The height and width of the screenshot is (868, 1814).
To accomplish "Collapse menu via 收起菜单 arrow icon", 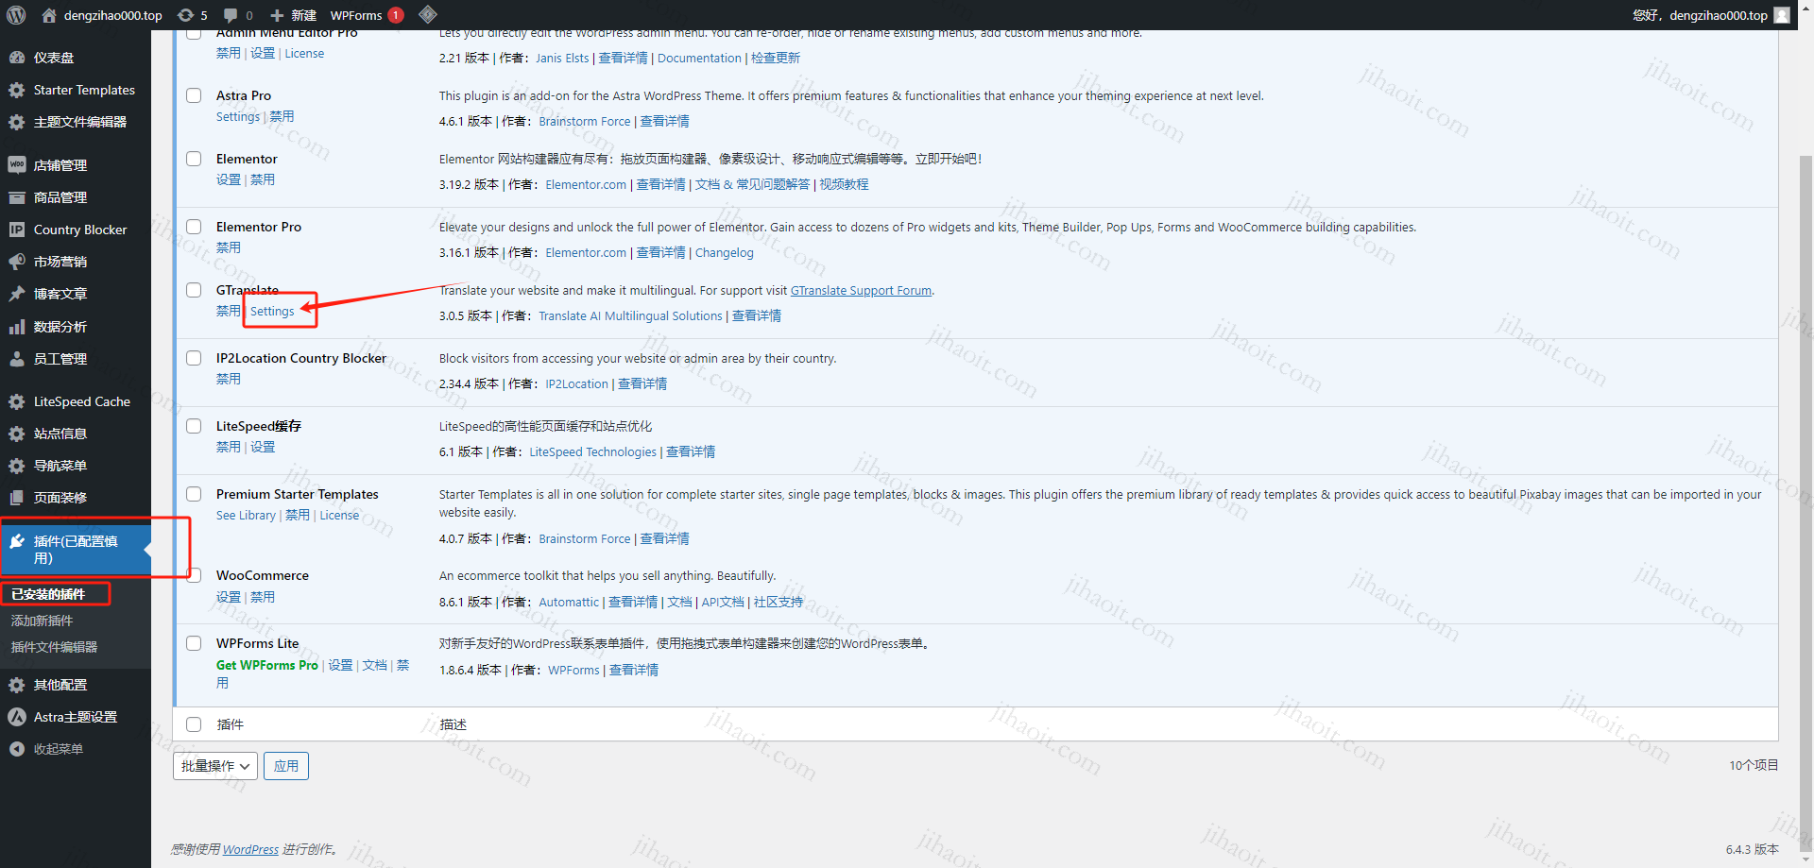I will [x=17, y=749].
